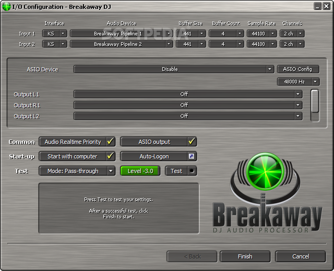Click the green Level -3.0 control
This screenshot has width=334, height=271.
(x=140, y=171)
